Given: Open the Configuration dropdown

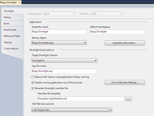Looking at the screenshot, I should click(60, 14).
